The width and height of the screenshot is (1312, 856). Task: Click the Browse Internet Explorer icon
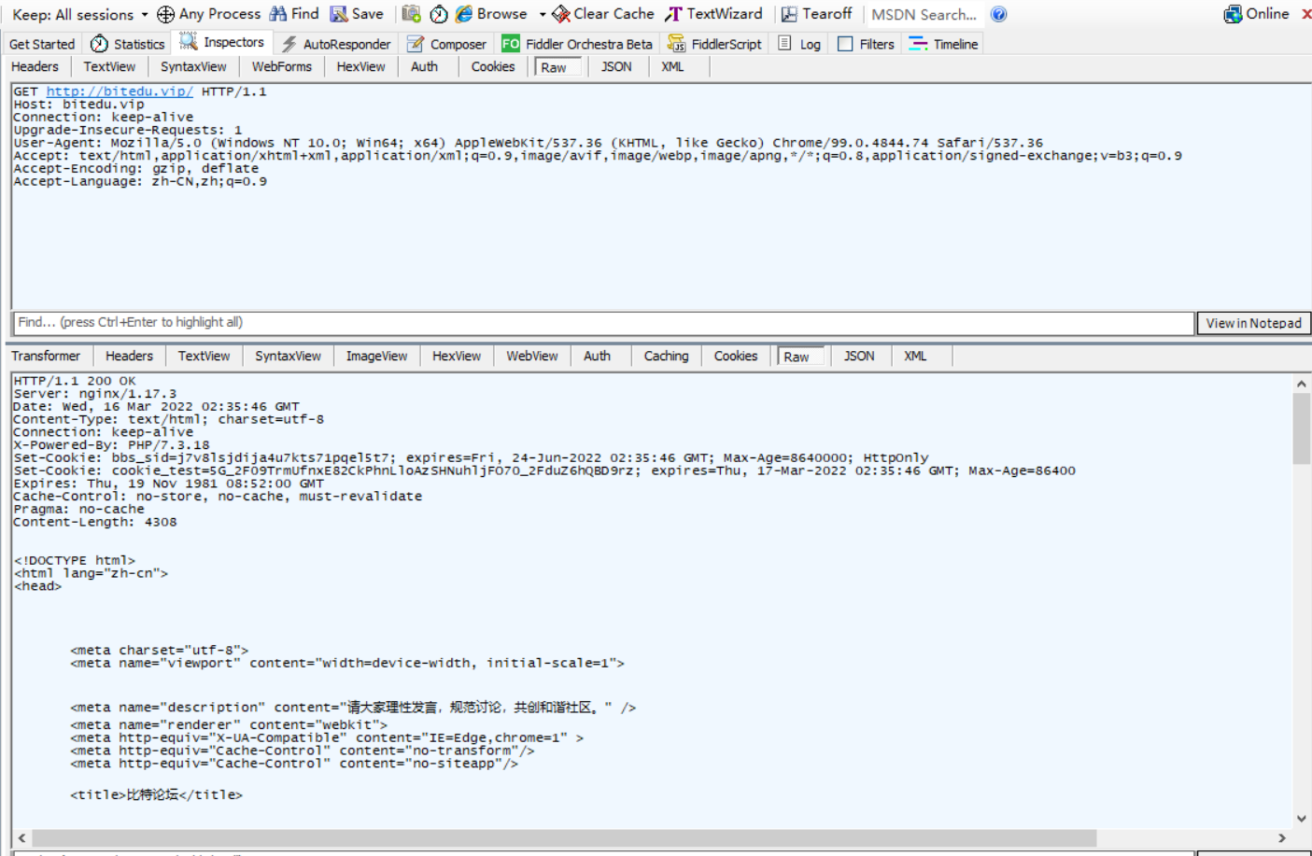click(463, 14)
